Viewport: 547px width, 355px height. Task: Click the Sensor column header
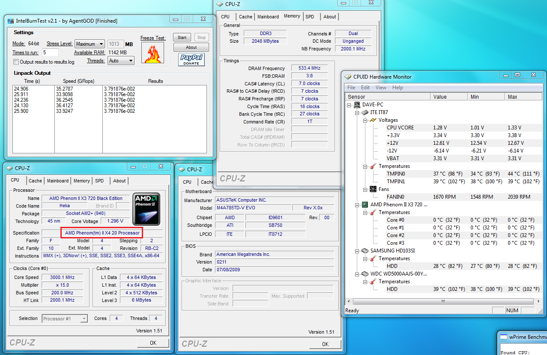coord(388,97)
